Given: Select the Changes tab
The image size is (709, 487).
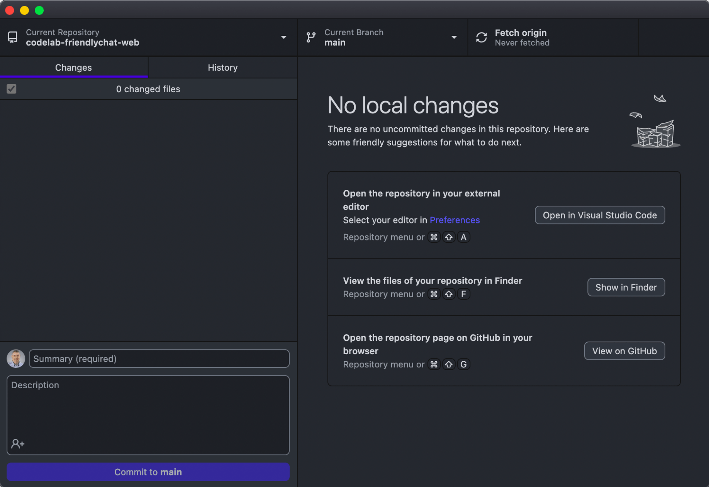Looking at the screenshot, I should tap(73, 68).
